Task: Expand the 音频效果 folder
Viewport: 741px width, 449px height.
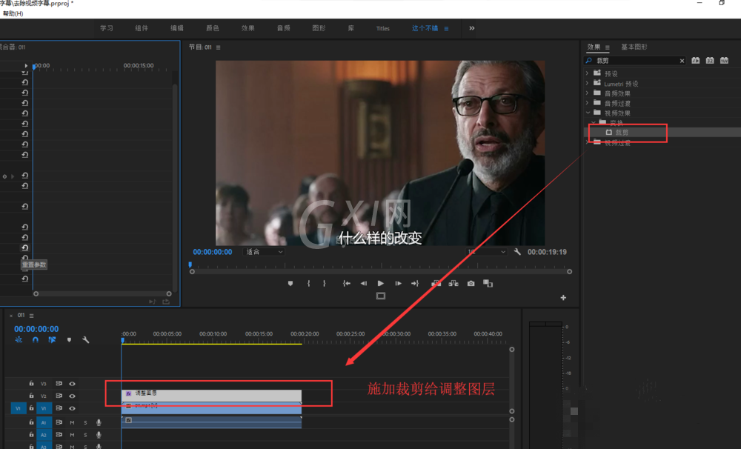Action: tap(588, 93)
